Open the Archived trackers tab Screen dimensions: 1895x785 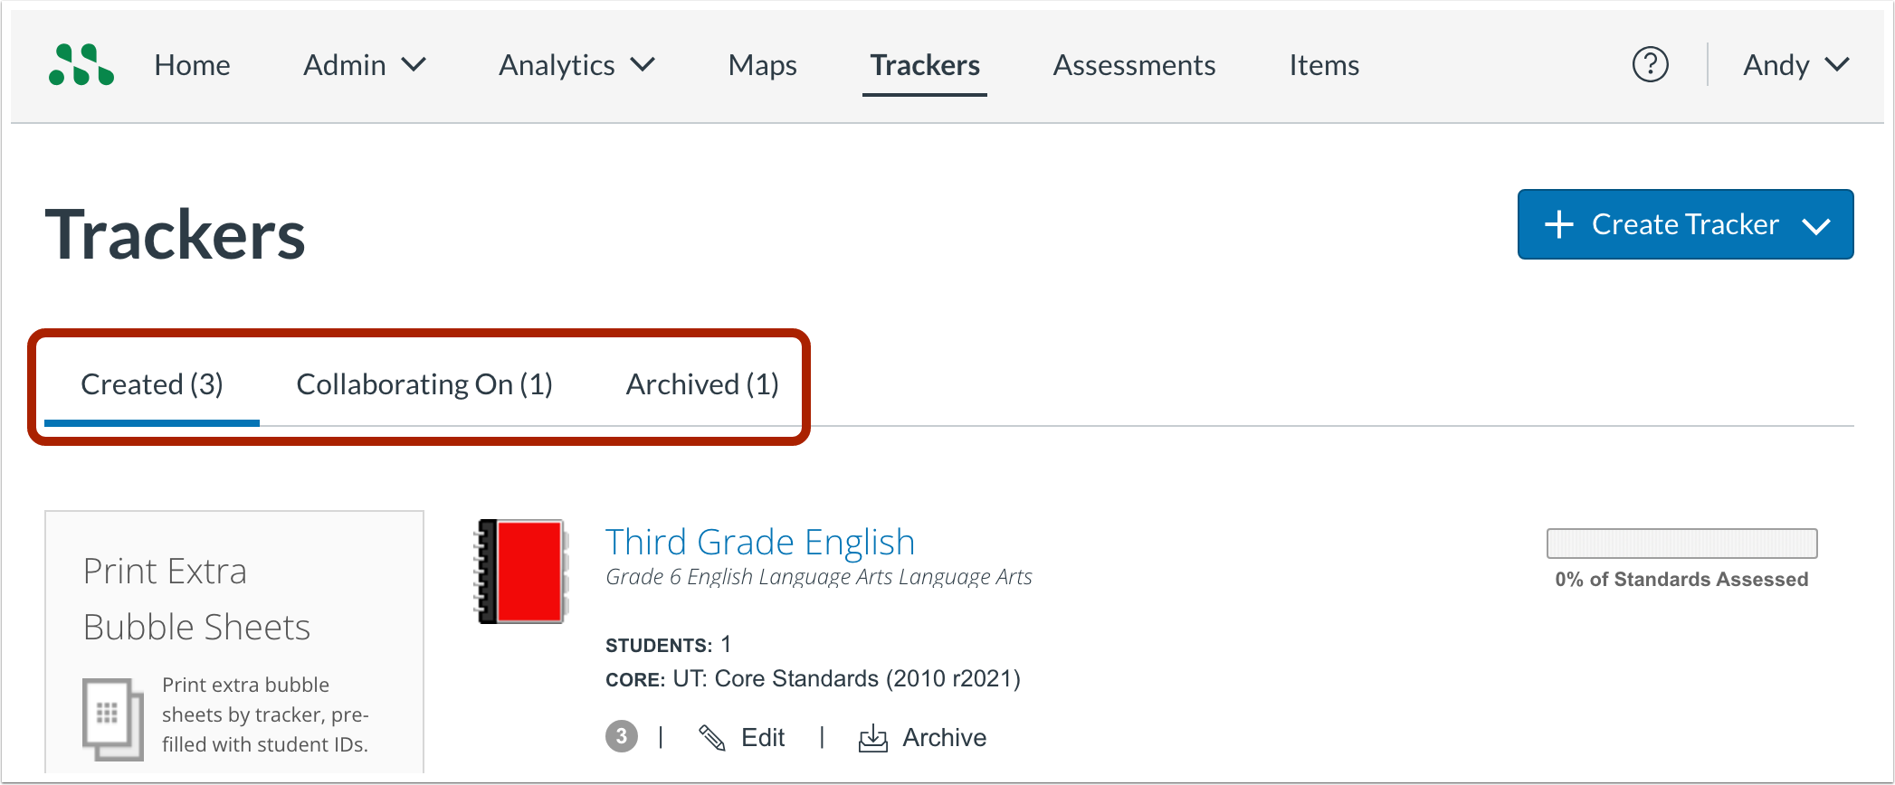pos(701,383)
